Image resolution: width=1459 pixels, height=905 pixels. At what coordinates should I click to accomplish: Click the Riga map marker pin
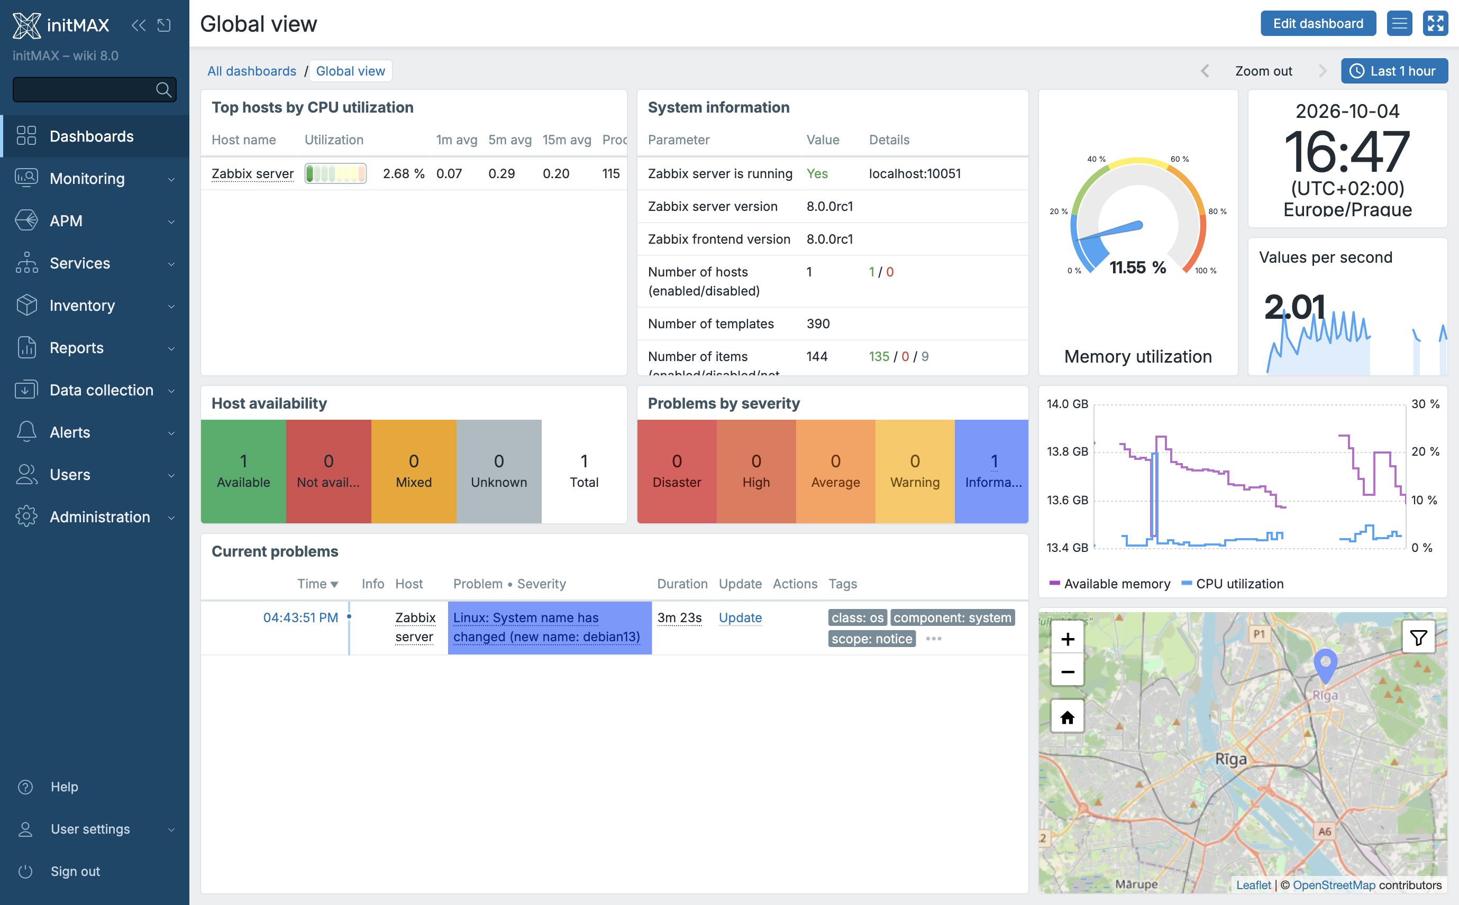click(x=1325, y=666)
